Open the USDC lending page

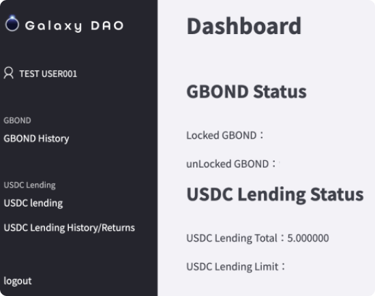point(33,203)
